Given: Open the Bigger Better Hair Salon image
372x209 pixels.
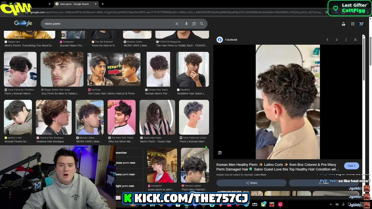Looking at the screenshot, I should pyautogui.click(x=62, y=69).
